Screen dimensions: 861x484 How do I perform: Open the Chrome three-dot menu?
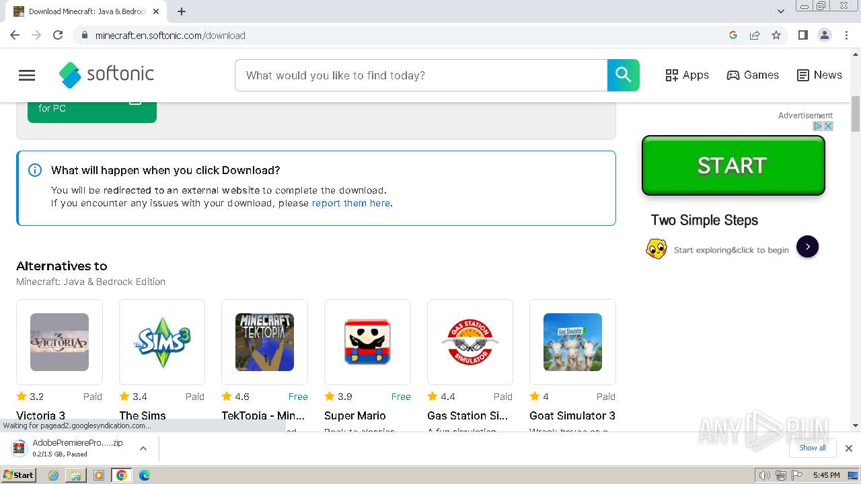click(846, 35)
